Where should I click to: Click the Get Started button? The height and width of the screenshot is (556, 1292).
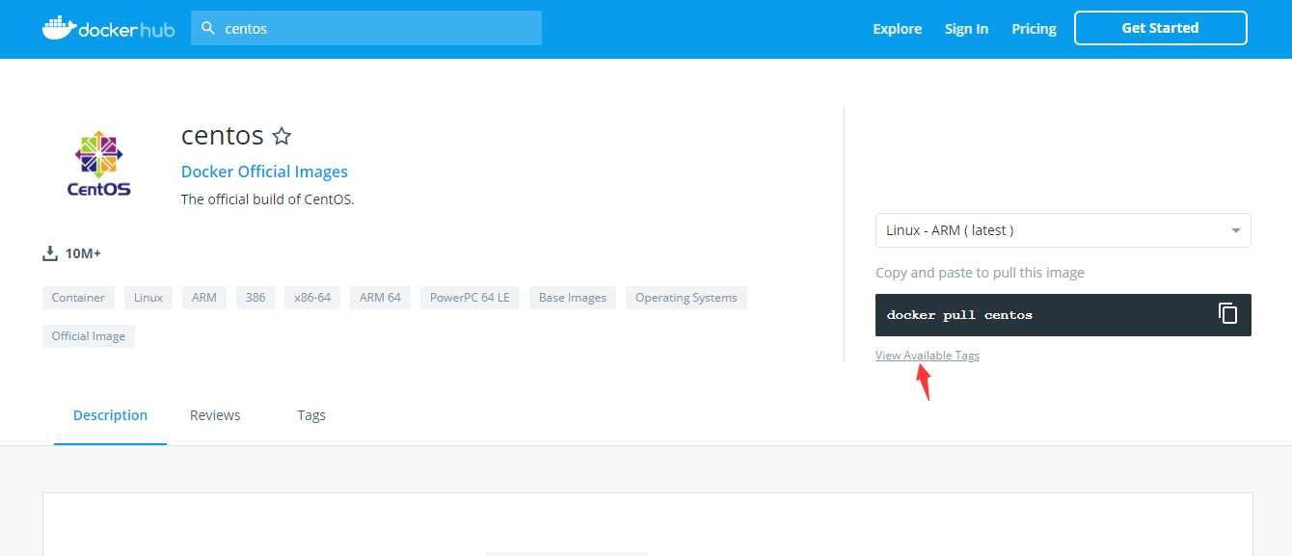click(1160, 28)
